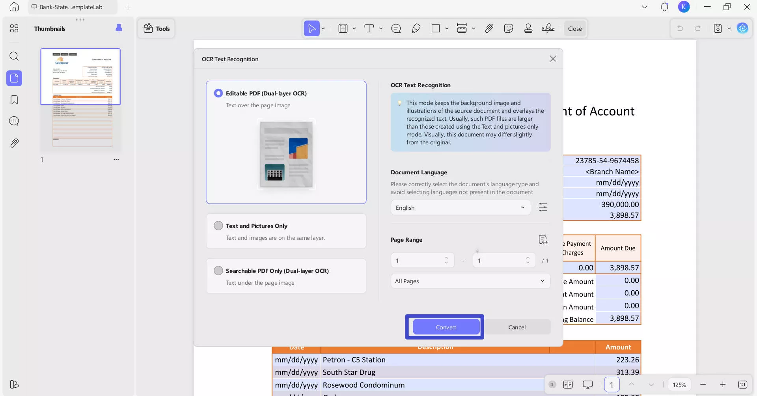Image resolution: width=757 pixels, height=396 pixels.
Task: Choose Text and Pictures Only mode
Action: [218, 226]
